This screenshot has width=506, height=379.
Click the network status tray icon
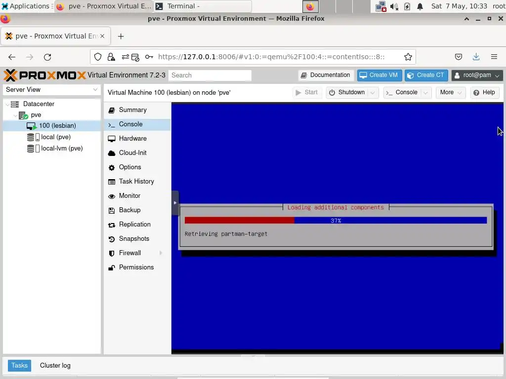(381, 6)
